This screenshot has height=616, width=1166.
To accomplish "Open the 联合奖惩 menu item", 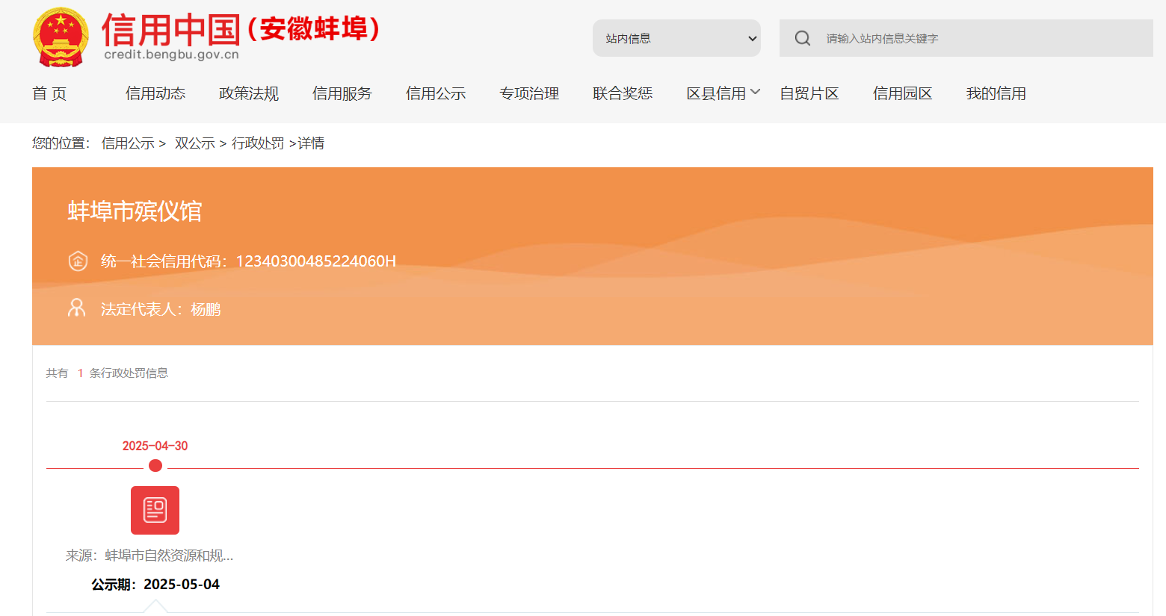I will 623,93.
